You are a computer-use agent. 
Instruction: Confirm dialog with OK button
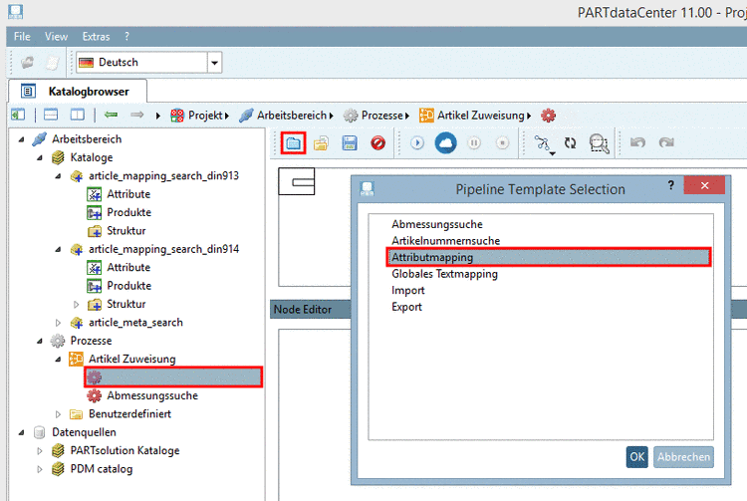(x=637, y=457)
